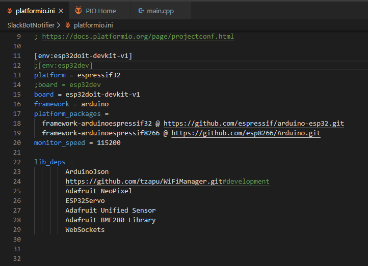368x266 pixels.
Task: Open the arduino-esp32.git GitHub link
Action: click(x=254, y=124)
